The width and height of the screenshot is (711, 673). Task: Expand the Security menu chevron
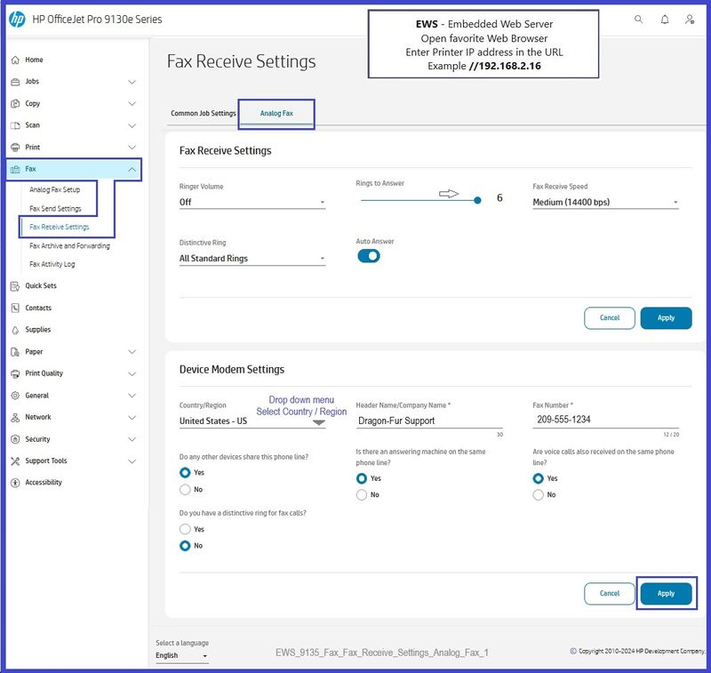pos(132,439)
